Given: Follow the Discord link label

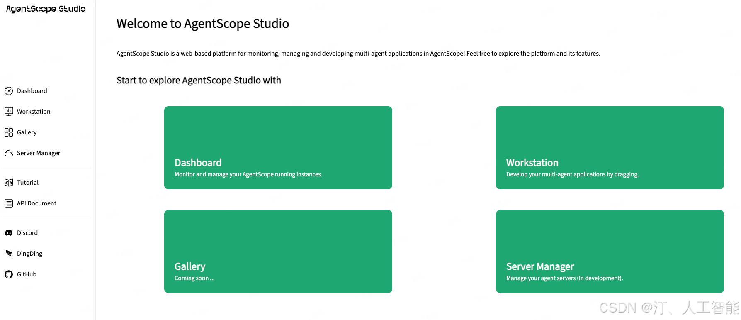Looking at the screenshot, I should click(x=27, y=233).
